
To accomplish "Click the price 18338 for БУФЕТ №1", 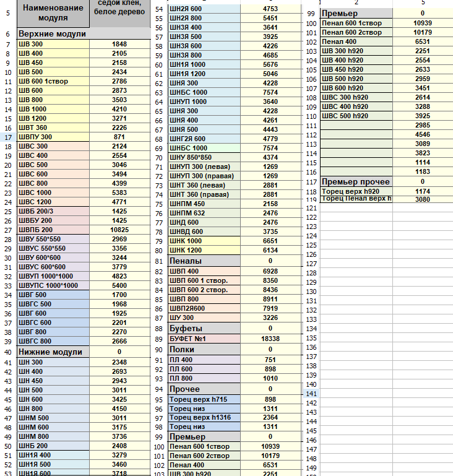I will point(270,339).
